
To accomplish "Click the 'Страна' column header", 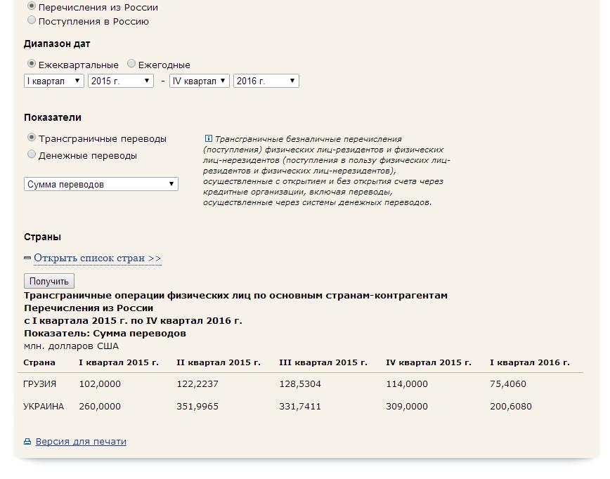I will pyautogui.click(x=39, y=362).
